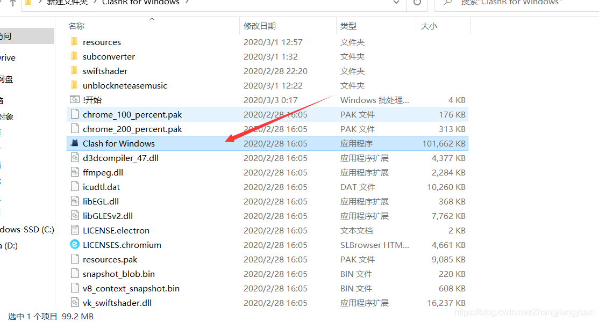Click the chrome_100_percent.pak file icon

pos(75,114)
